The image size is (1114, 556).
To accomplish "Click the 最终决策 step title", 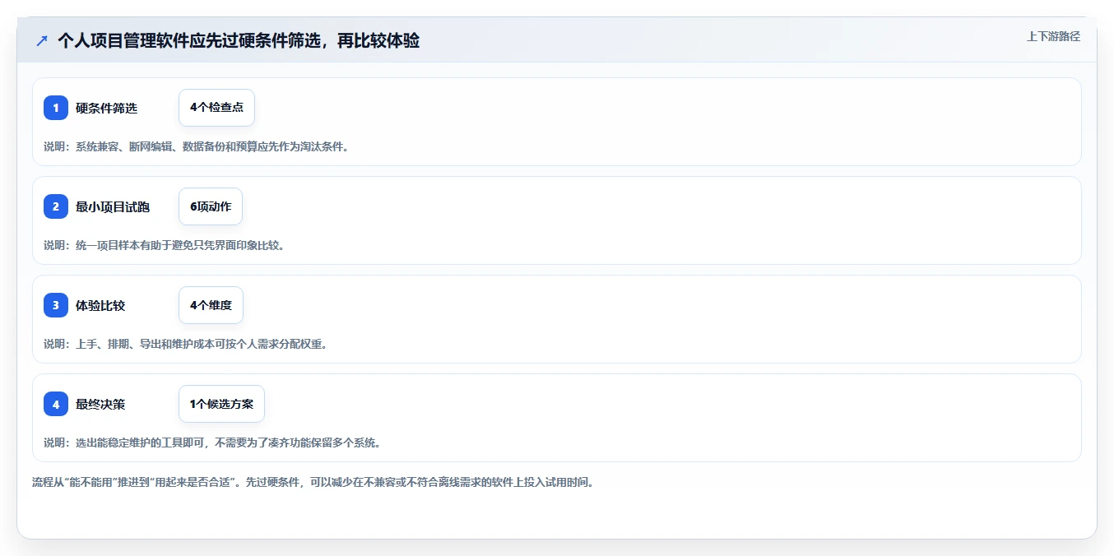I will coord(100,404).
